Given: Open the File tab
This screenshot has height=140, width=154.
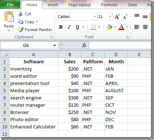Looking at the screenshot, I should pos(10,5).
